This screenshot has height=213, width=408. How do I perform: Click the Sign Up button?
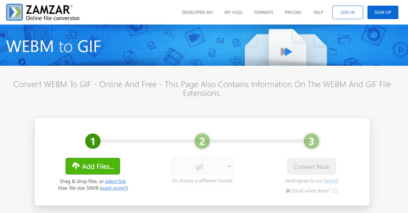(382, 12)
